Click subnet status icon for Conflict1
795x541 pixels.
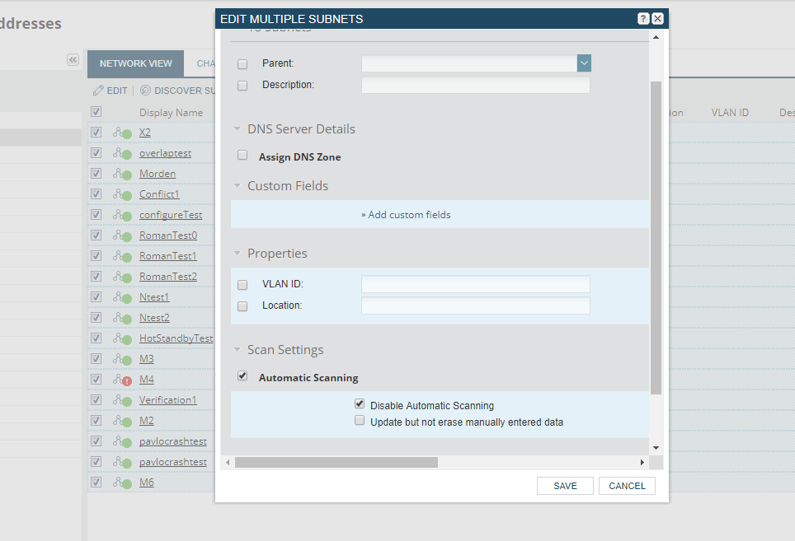point(122,194)
